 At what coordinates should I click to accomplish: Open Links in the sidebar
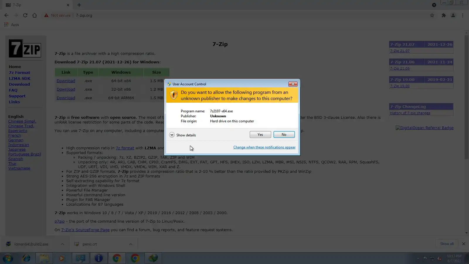[14, 102]
